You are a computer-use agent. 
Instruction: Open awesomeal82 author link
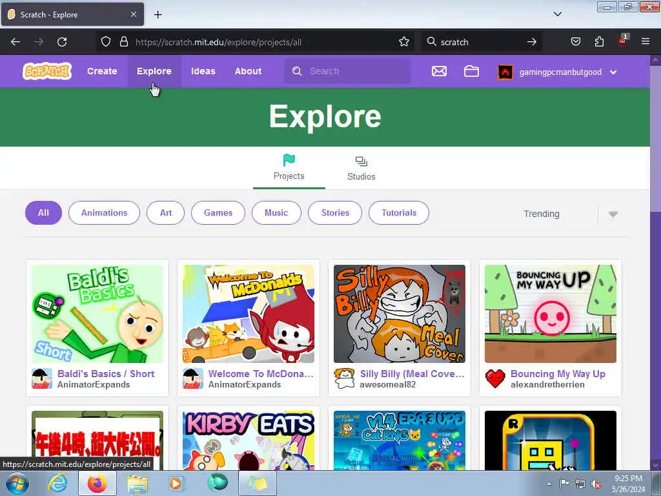[387, 385]
